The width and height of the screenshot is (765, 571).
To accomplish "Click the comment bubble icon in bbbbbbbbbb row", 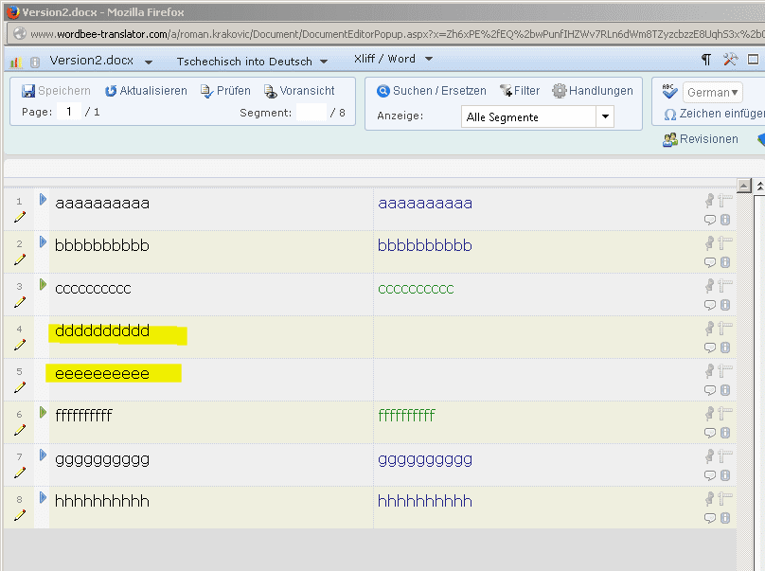I will pyautogui.click(x=709, y=262).
